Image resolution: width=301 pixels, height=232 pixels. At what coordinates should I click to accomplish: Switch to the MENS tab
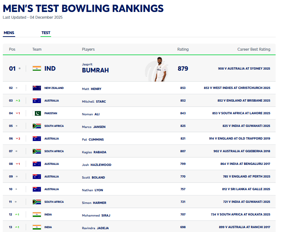click(x=9, y=33)
